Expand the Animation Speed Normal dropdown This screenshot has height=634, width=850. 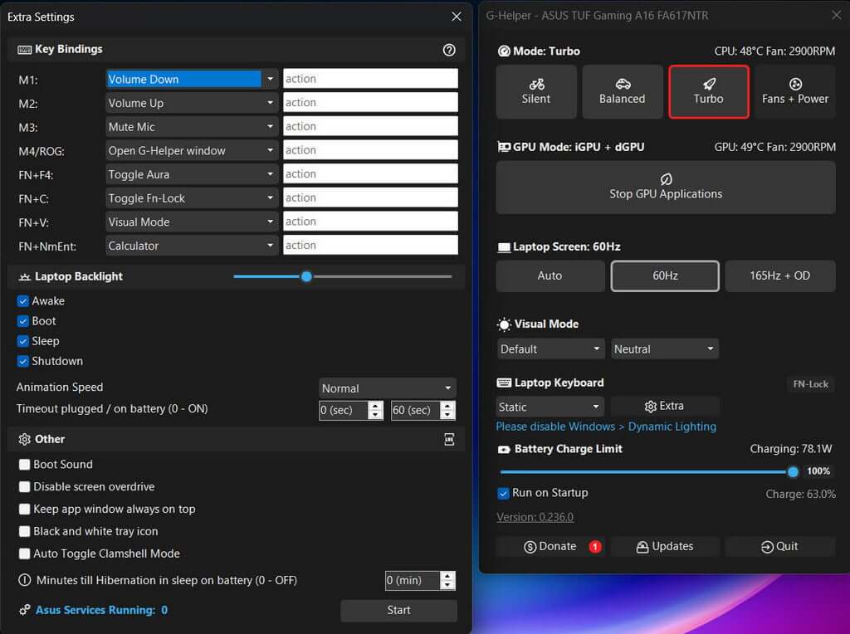(x=388, y=388)
